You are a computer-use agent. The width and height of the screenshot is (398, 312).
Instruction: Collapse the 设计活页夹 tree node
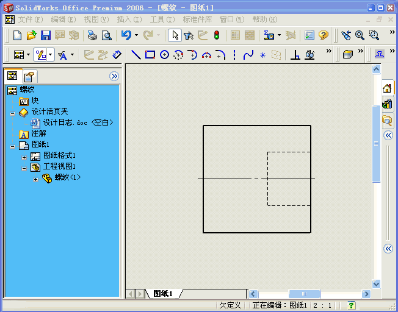[x=12, y=113]
